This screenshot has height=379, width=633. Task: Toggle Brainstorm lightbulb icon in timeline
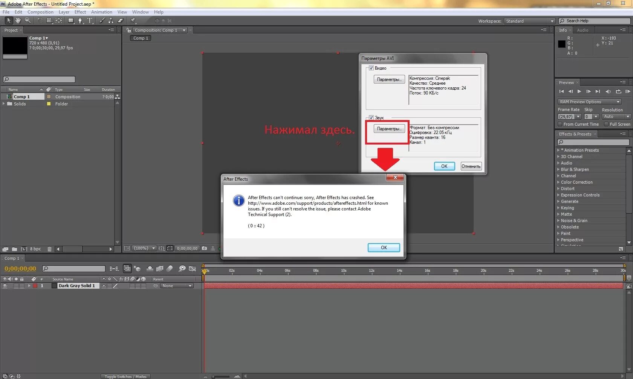click(x=182, y=268)
